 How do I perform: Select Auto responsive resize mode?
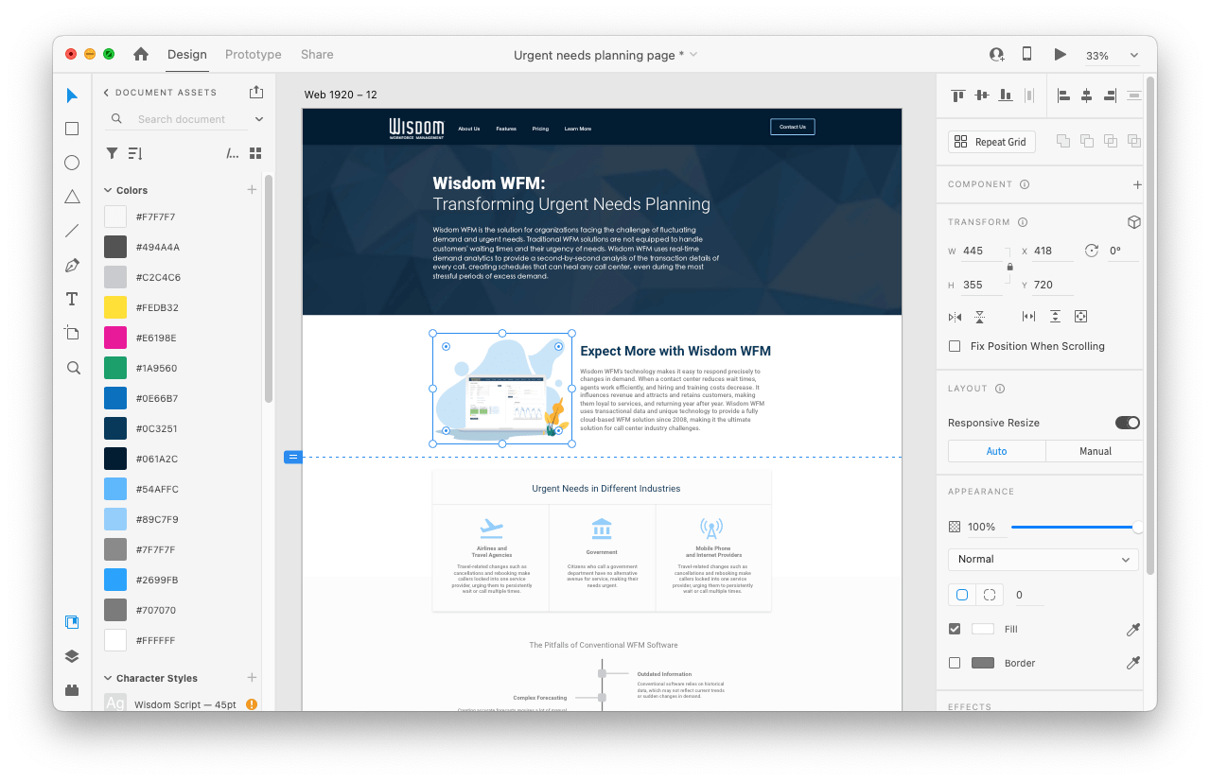(996, 451)
